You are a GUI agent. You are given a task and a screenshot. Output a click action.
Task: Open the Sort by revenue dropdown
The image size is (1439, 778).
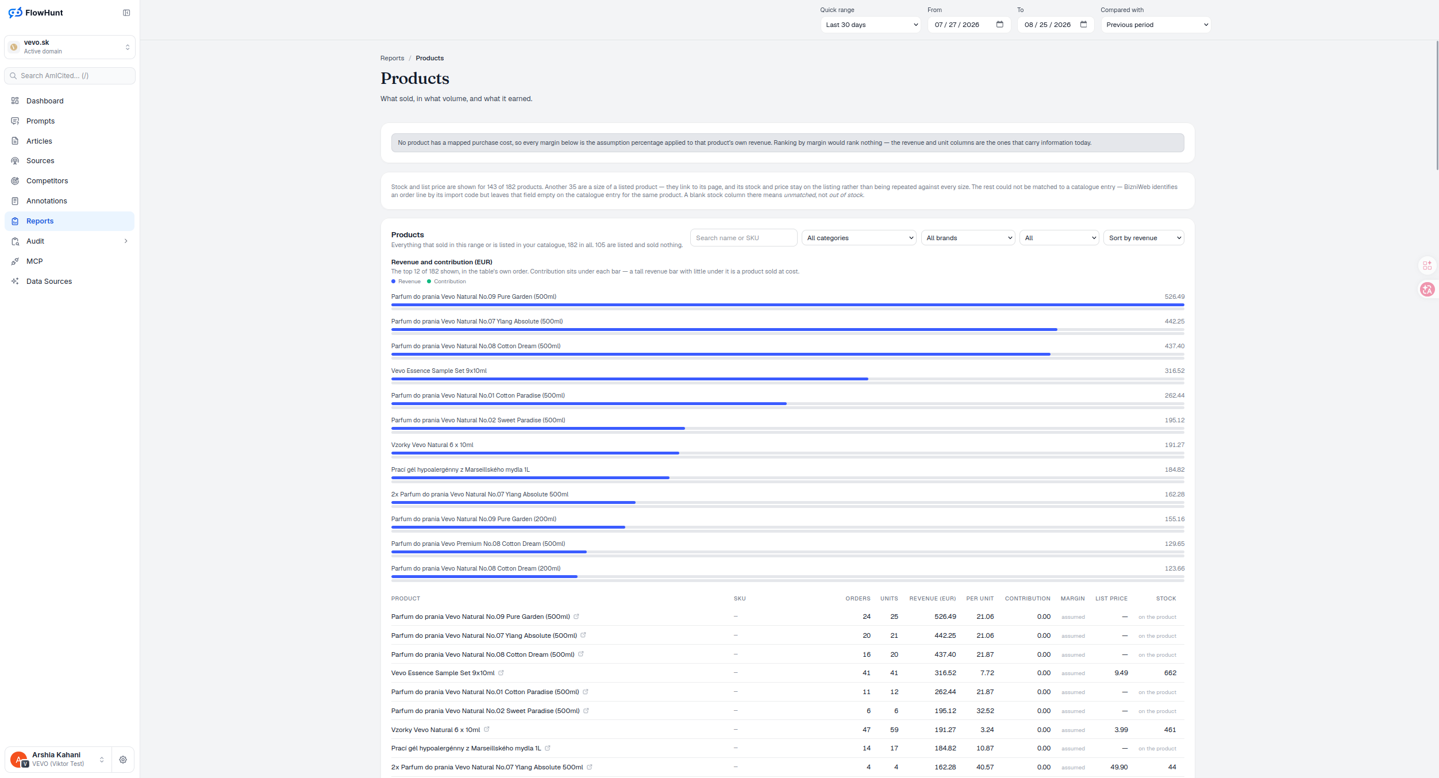(1144, 238)
